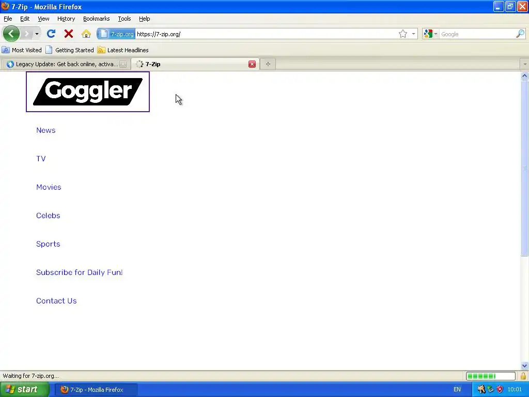Click Subscribe for Daily Fun! link
Screen dimensions: 529x397
click(79, 272)
